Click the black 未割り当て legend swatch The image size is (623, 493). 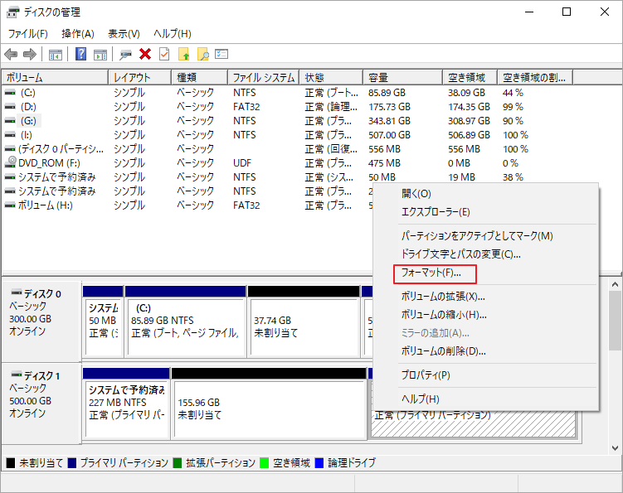tap(11, 463)
